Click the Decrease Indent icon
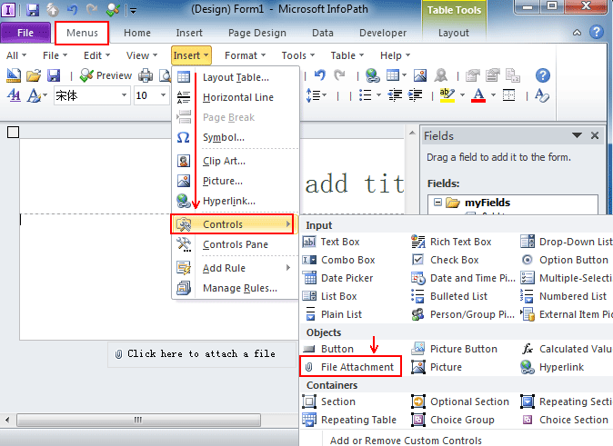Viewport: 613px width, 446px height. tap(395, 95)
